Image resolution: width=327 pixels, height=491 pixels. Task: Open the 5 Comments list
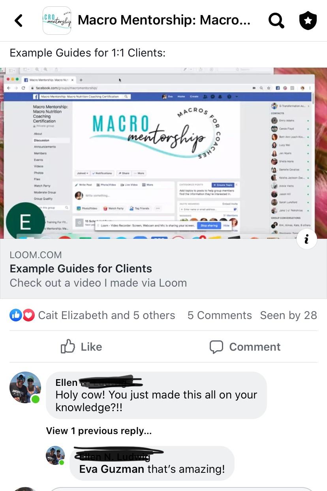220,315
